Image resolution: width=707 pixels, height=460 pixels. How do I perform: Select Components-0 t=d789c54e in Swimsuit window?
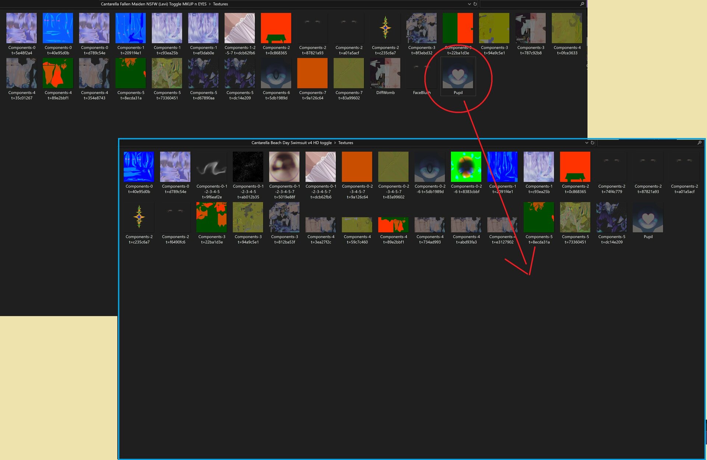[x=175, y=173]
